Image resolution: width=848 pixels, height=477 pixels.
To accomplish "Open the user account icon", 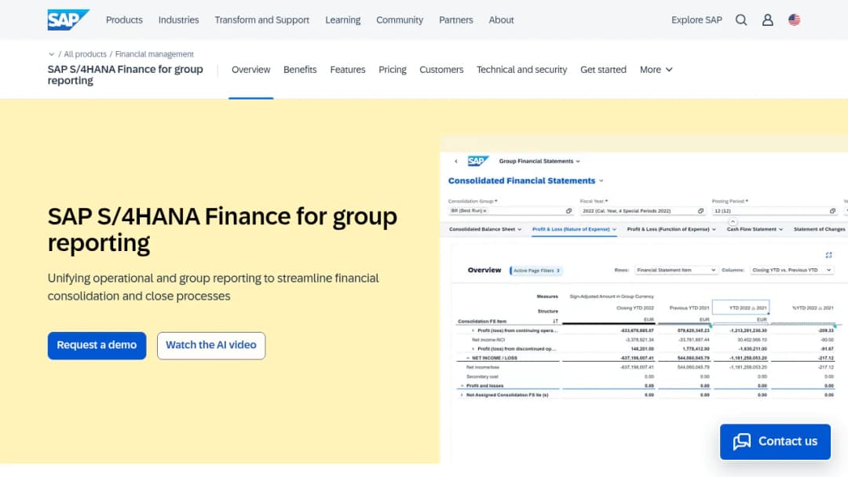I will 767,20.
